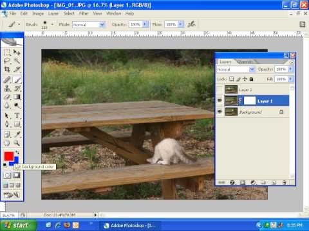Add a layer mask from Layers panel footer

[243, 182]
